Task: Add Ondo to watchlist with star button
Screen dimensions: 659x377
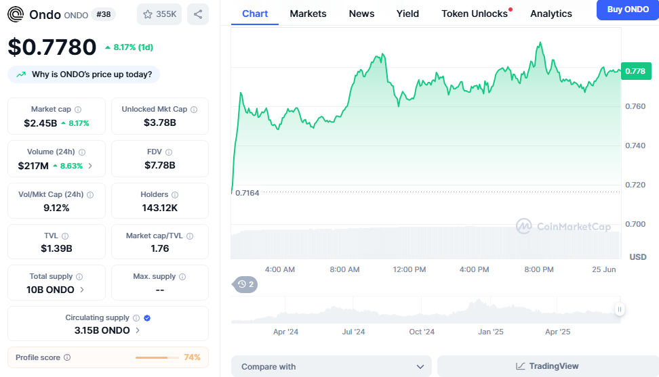Action: pyautogui.click(x=159, y=14)
